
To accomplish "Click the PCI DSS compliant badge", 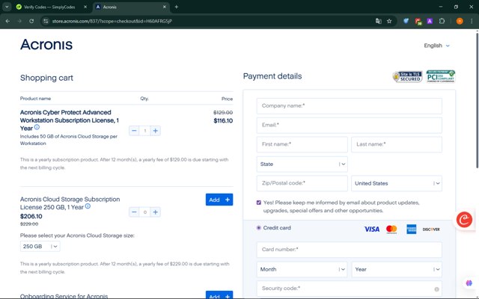I will pyautogui.click(x=441, y=76).
